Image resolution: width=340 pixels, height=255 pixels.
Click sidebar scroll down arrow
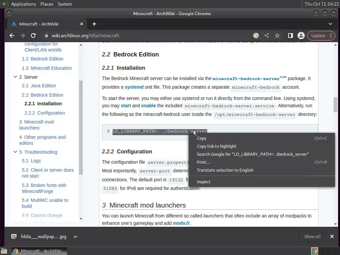[x=81, y=219]
